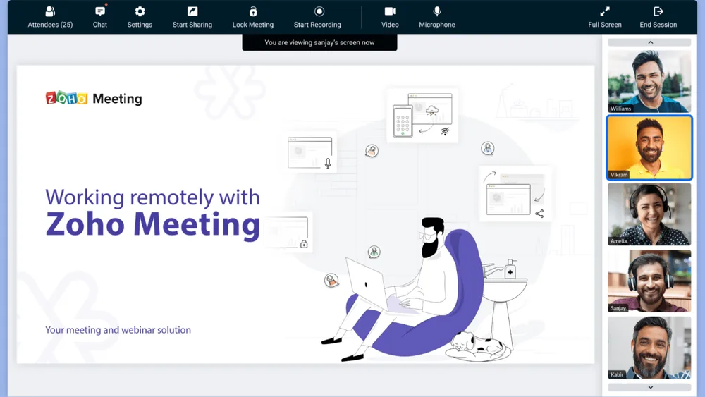The width and height of the screenshot is (705, 397).
Task: Click the Zoho Meeting logo on slide
Action: (x=94, y=98)
